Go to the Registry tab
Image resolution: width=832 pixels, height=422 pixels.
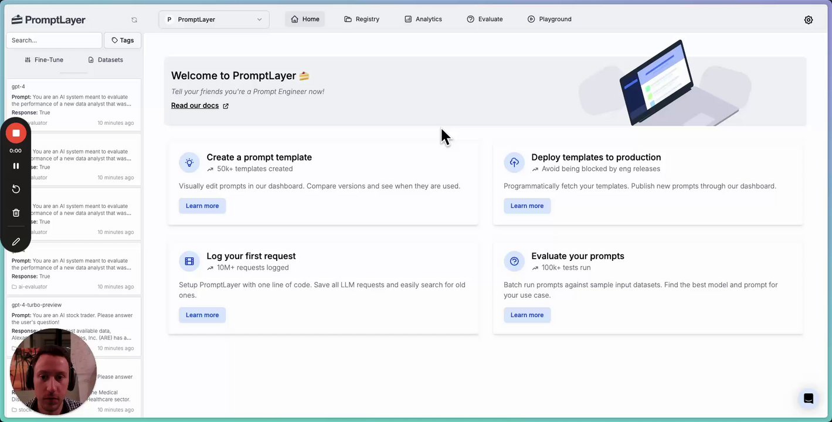pyautogui.click(x=362, y=19)
